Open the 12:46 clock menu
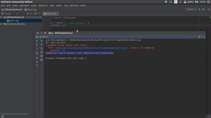The image size is (211, 118). pyautogui.click(x=202, y=2)
